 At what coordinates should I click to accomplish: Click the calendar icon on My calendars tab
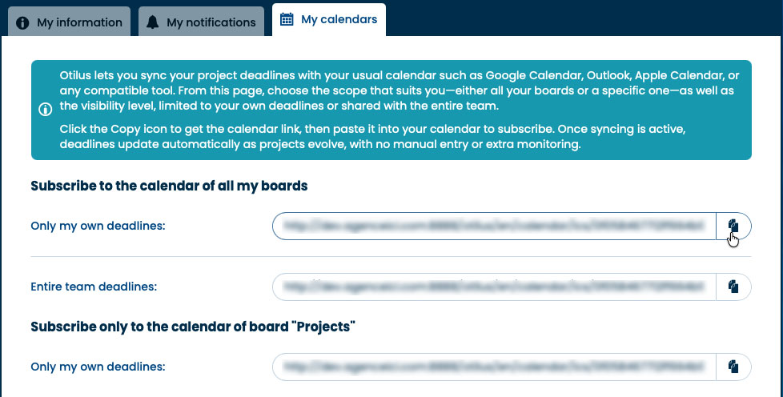click(x=287, y=19)
